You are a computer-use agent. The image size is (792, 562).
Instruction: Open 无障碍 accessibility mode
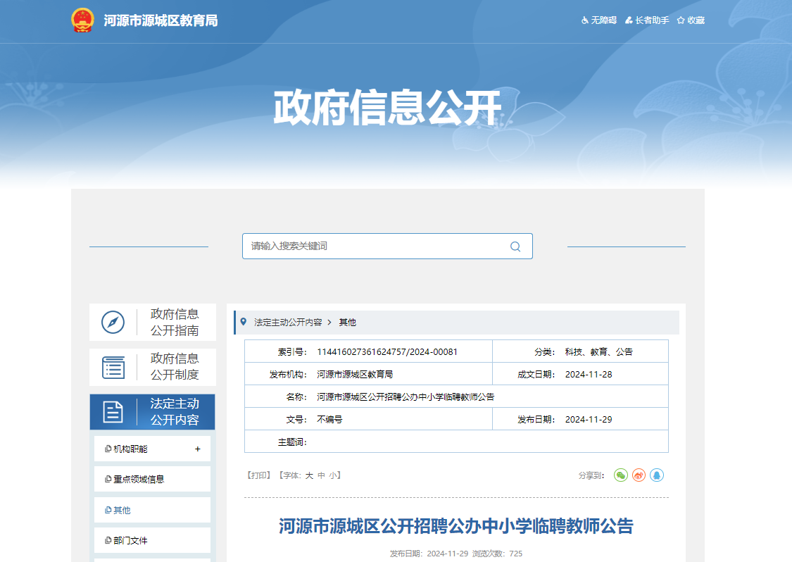coord(598,20)
